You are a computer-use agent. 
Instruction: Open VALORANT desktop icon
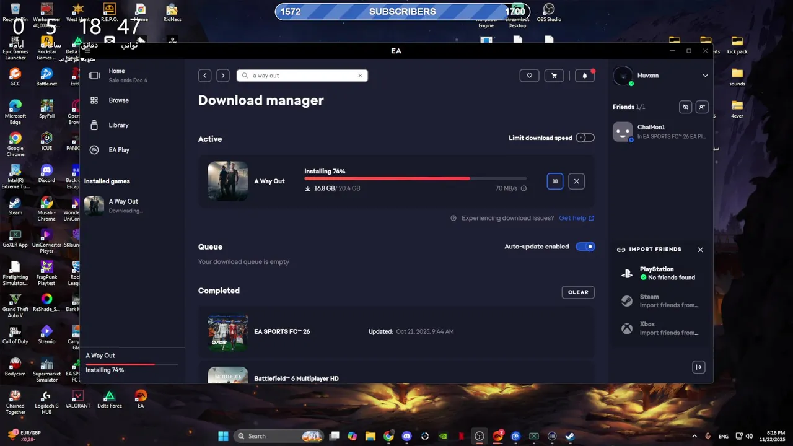tap(77, 400)
